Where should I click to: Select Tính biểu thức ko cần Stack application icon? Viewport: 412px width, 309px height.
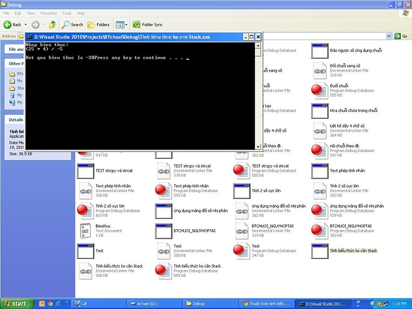tap(320, 251)
